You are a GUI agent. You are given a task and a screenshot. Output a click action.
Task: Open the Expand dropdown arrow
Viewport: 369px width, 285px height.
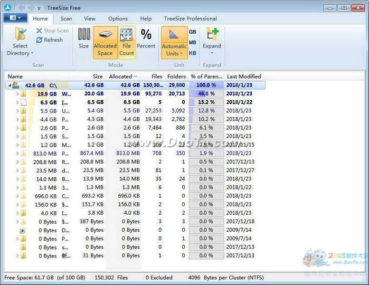click(x=212, y=53)
